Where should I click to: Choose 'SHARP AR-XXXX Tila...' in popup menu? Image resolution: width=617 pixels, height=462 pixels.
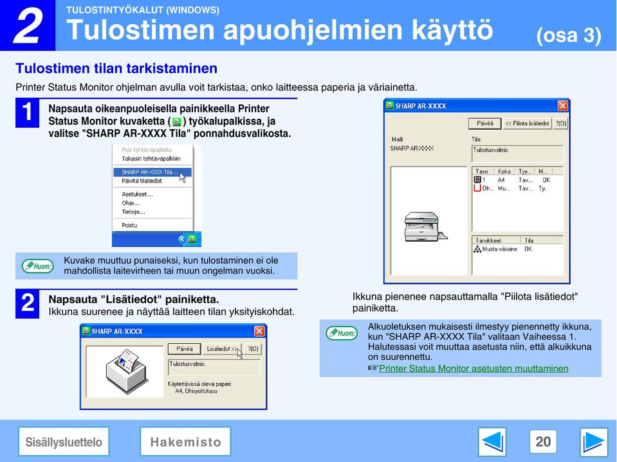coord(152,172)
